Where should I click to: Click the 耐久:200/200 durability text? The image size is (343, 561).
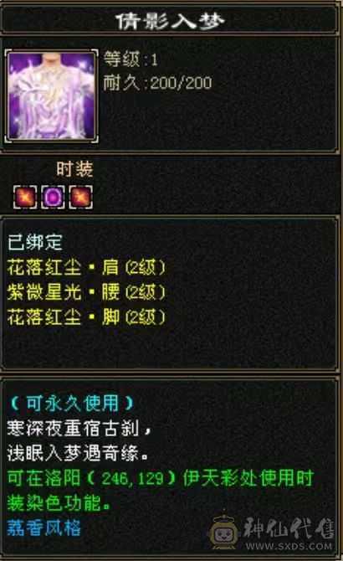[157, 83]
